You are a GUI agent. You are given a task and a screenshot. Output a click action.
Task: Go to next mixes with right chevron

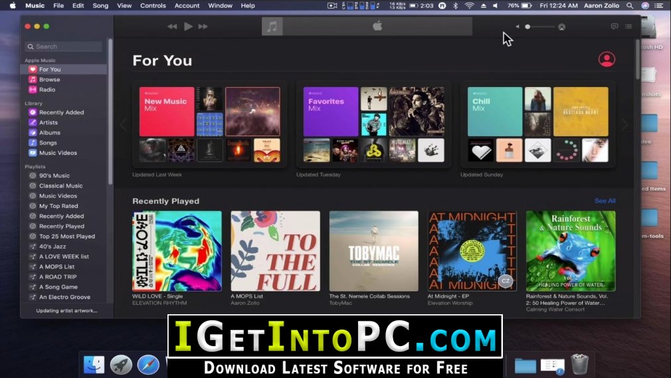[624, 125]
